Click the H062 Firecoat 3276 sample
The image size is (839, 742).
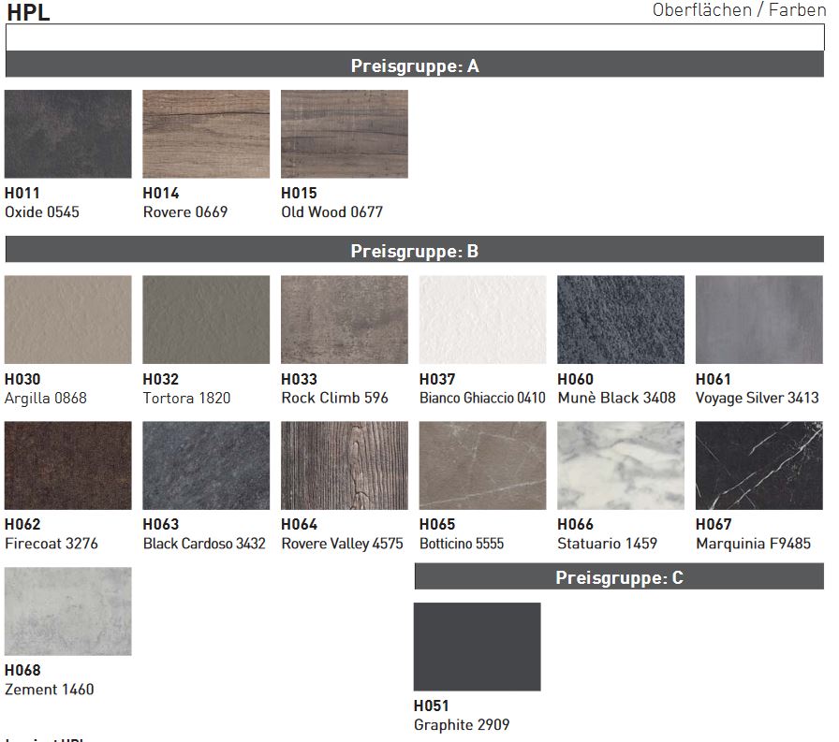pyautogui.click(x=68, y=465)
